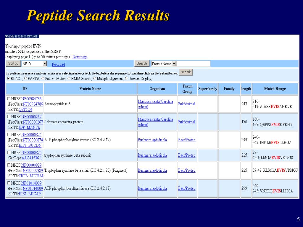
Task: Click the Sort by button
Action: [x=13, y=63]
